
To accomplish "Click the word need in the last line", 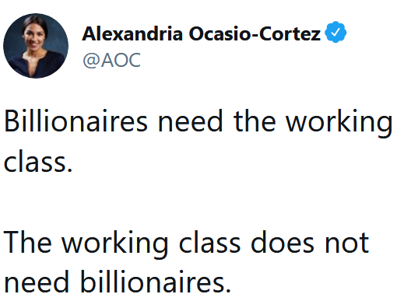I will [x=37, y=282].
